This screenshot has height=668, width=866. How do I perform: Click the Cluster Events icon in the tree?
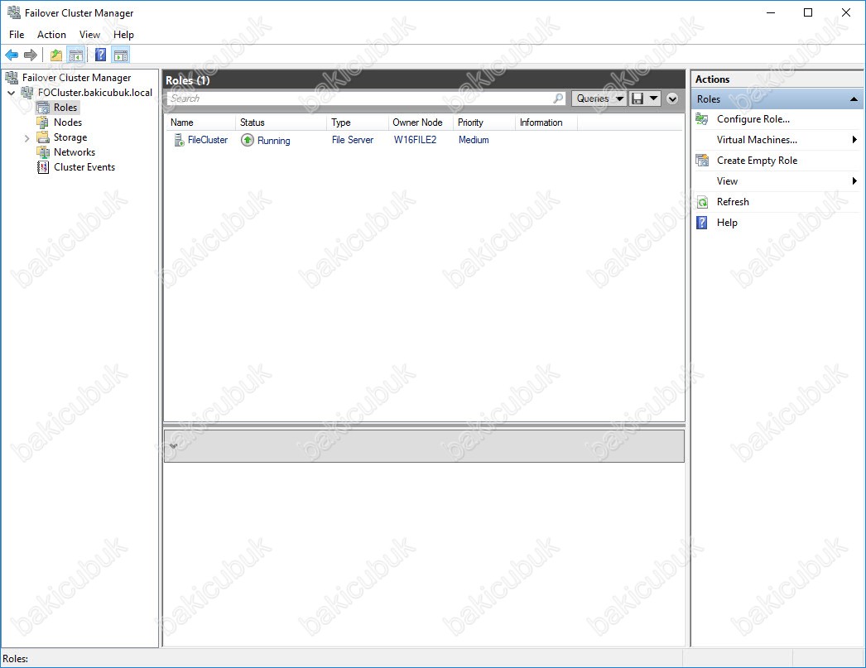coord(42,167)
